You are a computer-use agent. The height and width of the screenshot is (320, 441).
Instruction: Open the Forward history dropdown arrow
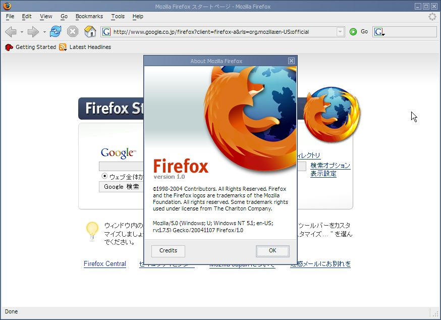coord(44,32)
